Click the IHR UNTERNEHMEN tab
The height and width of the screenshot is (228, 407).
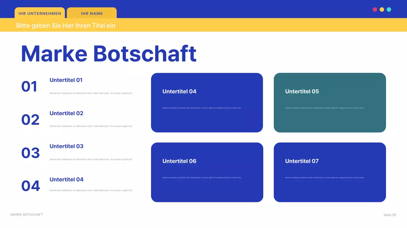tap(40, 13)
